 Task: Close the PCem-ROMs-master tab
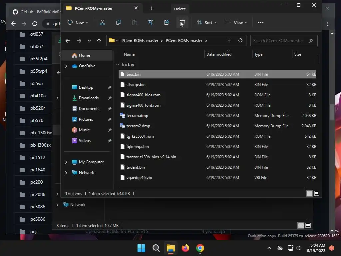tap(136, 8)
